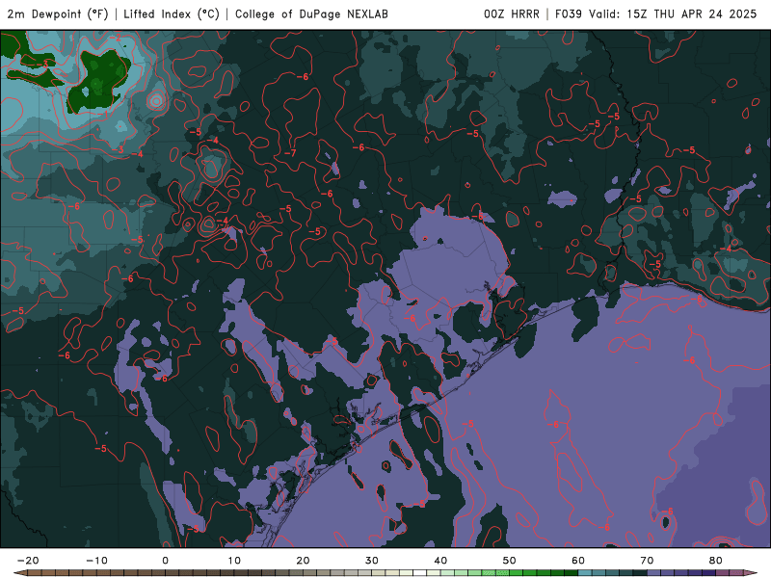Click the "00Z HRRR" model run label
Screen dimensions: 771x578
pyautogui.click(x=512, y=14)
